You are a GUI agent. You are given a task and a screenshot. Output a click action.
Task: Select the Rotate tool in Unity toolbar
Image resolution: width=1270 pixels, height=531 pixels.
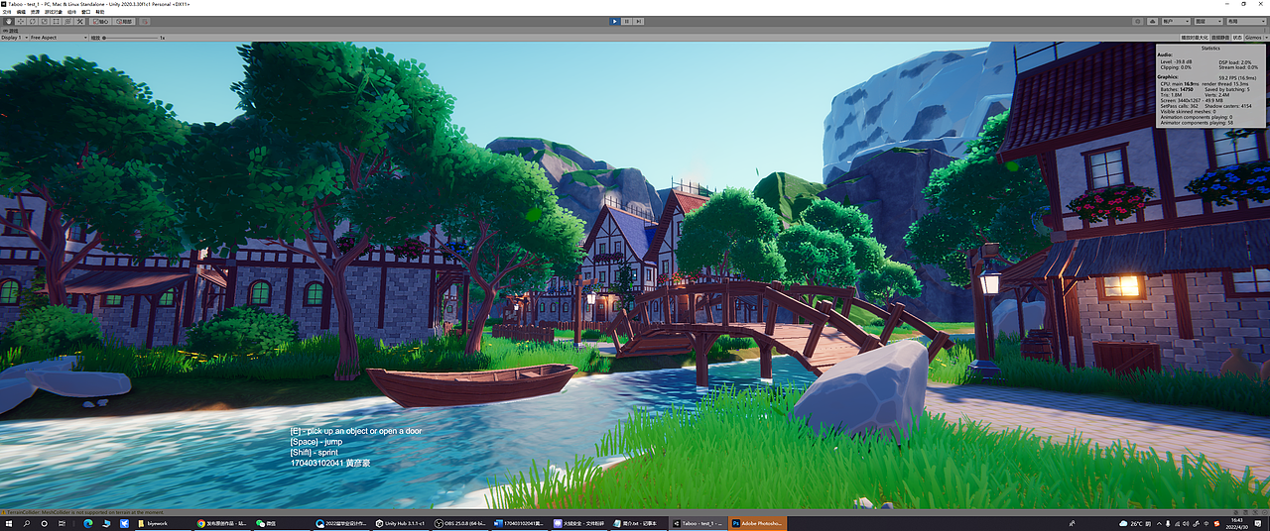tap(33, 21)
